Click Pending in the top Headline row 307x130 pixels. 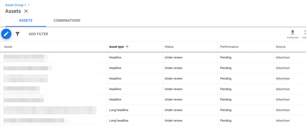[226, 57]
